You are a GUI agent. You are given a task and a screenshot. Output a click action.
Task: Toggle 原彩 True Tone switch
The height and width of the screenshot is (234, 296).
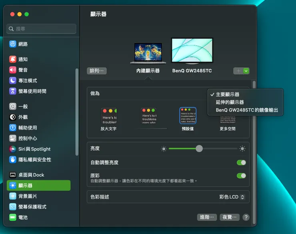point(241,176)
